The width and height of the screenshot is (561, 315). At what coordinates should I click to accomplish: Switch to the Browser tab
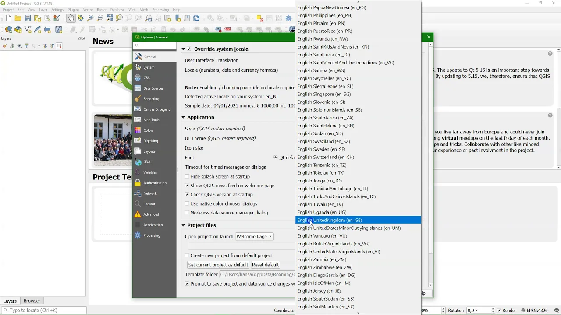coord(32,301)
